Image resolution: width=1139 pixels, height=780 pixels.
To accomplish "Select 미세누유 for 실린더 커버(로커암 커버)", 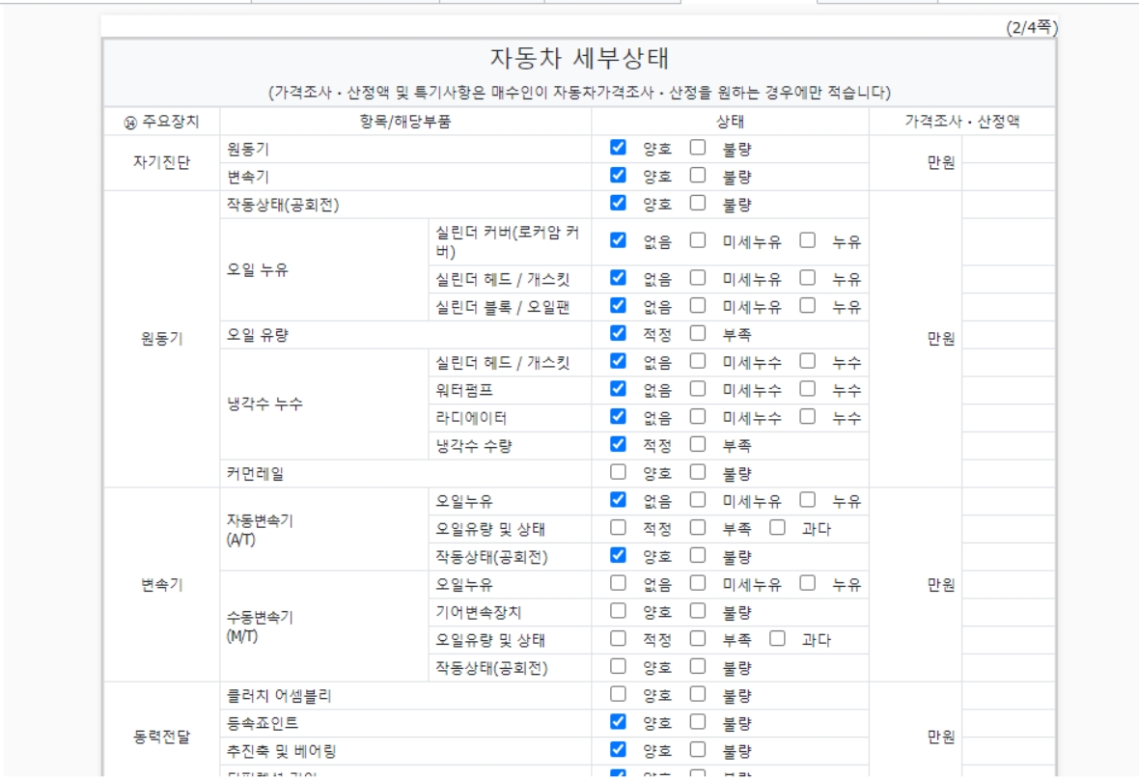I will (x=697, y=240).
